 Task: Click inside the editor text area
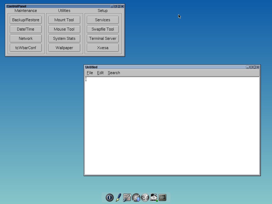[x=172, y=126]
